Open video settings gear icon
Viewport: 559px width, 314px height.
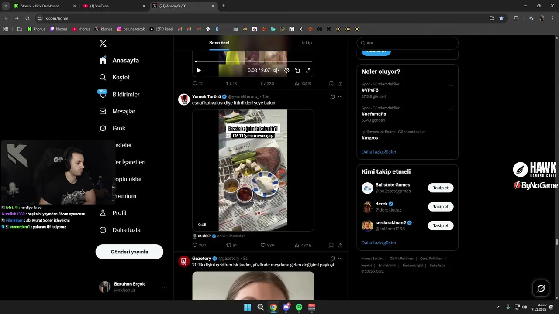(x=286, y=70)
